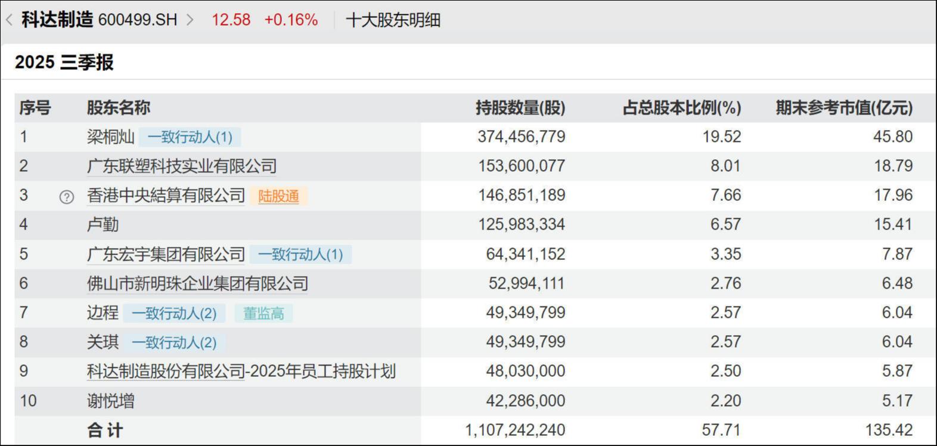Select shareholder 边程
937x446 pixels.
103,312
